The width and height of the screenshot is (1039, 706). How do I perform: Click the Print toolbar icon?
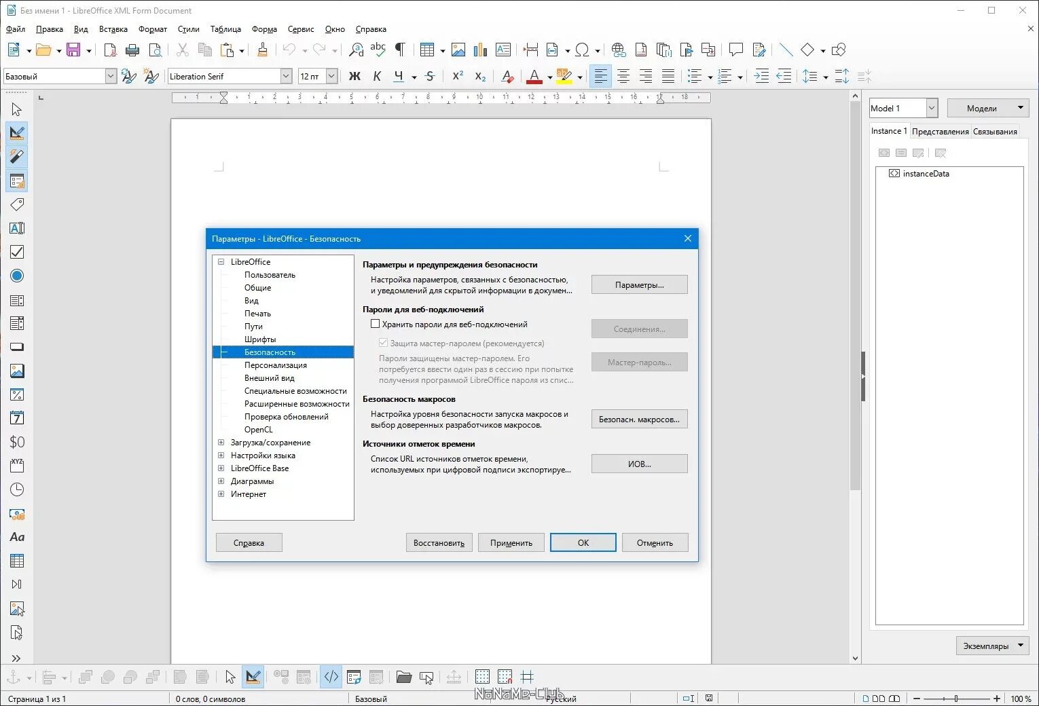click(x=132, y=50)
